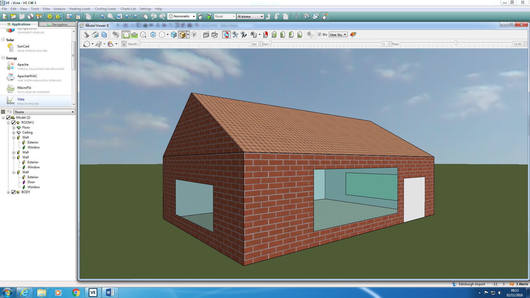The width and height of the screenshot is (530, 298).
Task: Open the Axonometric view dropdown
Action: click(182, 16)
